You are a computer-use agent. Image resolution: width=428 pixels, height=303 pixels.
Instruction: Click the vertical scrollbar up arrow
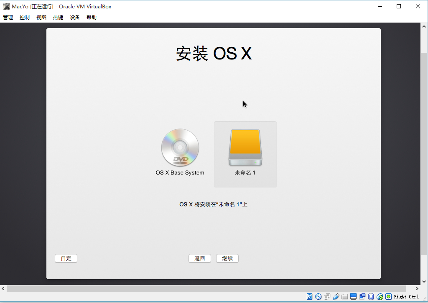[x=424, y=26]
